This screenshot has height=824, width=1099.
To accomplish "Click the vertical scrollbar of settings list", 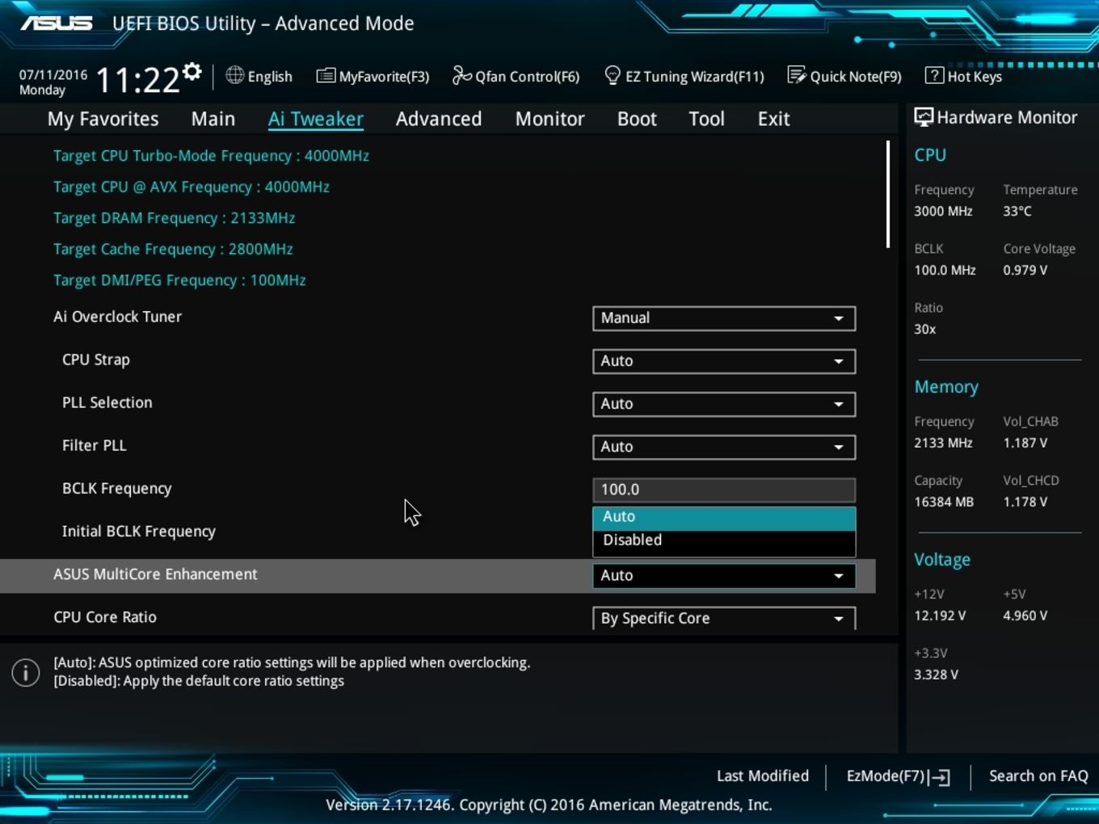I will pyautogui.click(x=887, y=195).
